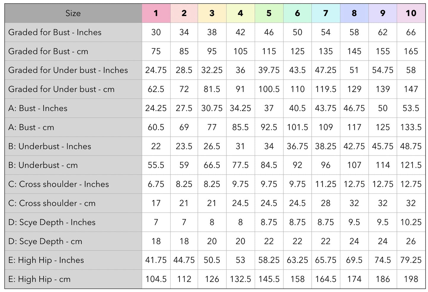This screenshot has height=292, width=428.
Task: Click the cell containing 104.5
Action: (x=156, y=279)
